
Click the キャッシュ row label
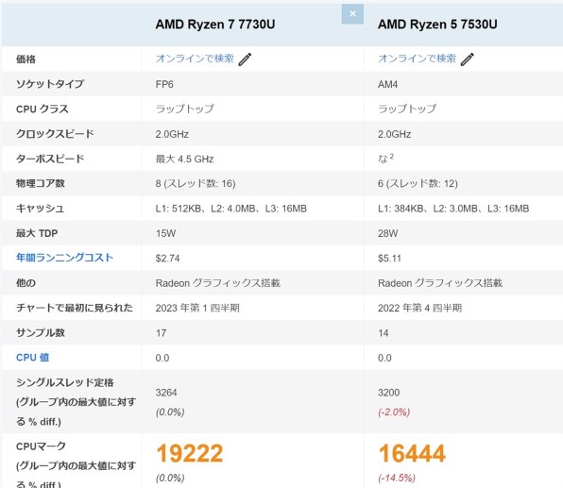40,208
